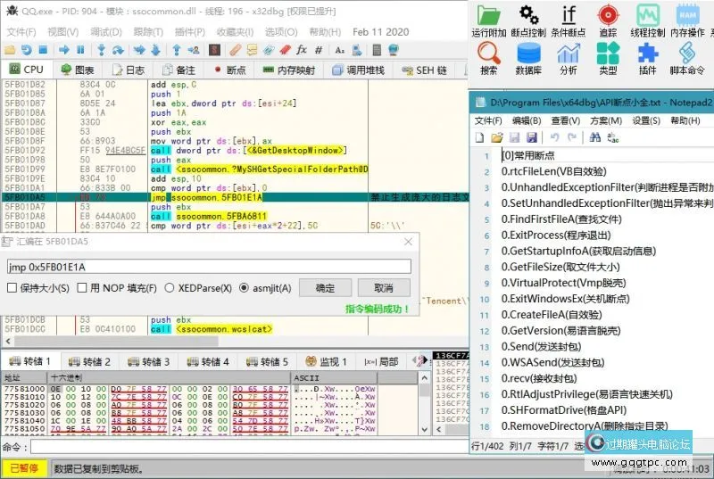The width and height of the screenshot is (714, 479).
Task: Click 取消 button in assemble dialog
Action: point(384,288)
